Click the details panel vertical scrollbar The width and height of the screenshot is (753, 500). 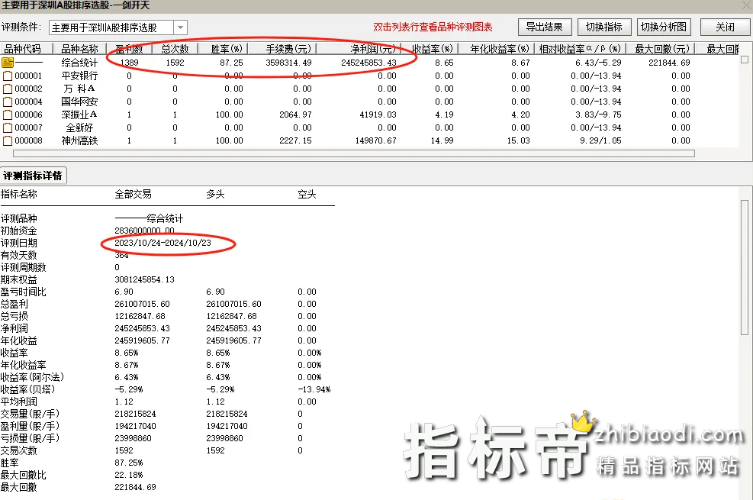pyautogui.click(x=745, y=267)
